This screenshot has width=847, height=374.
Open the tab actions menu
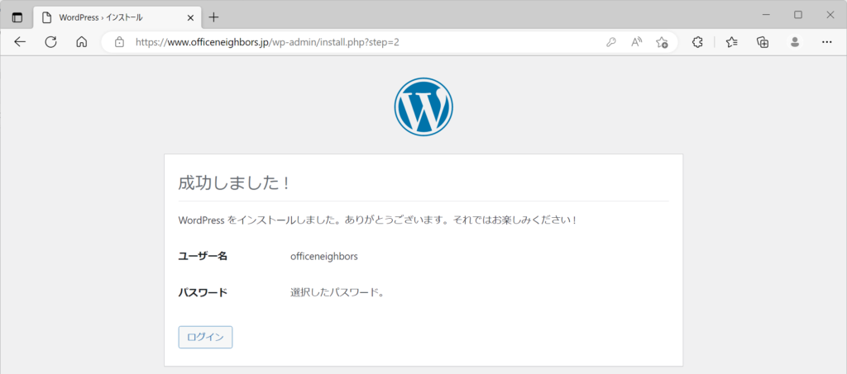[x=17, y=17]
